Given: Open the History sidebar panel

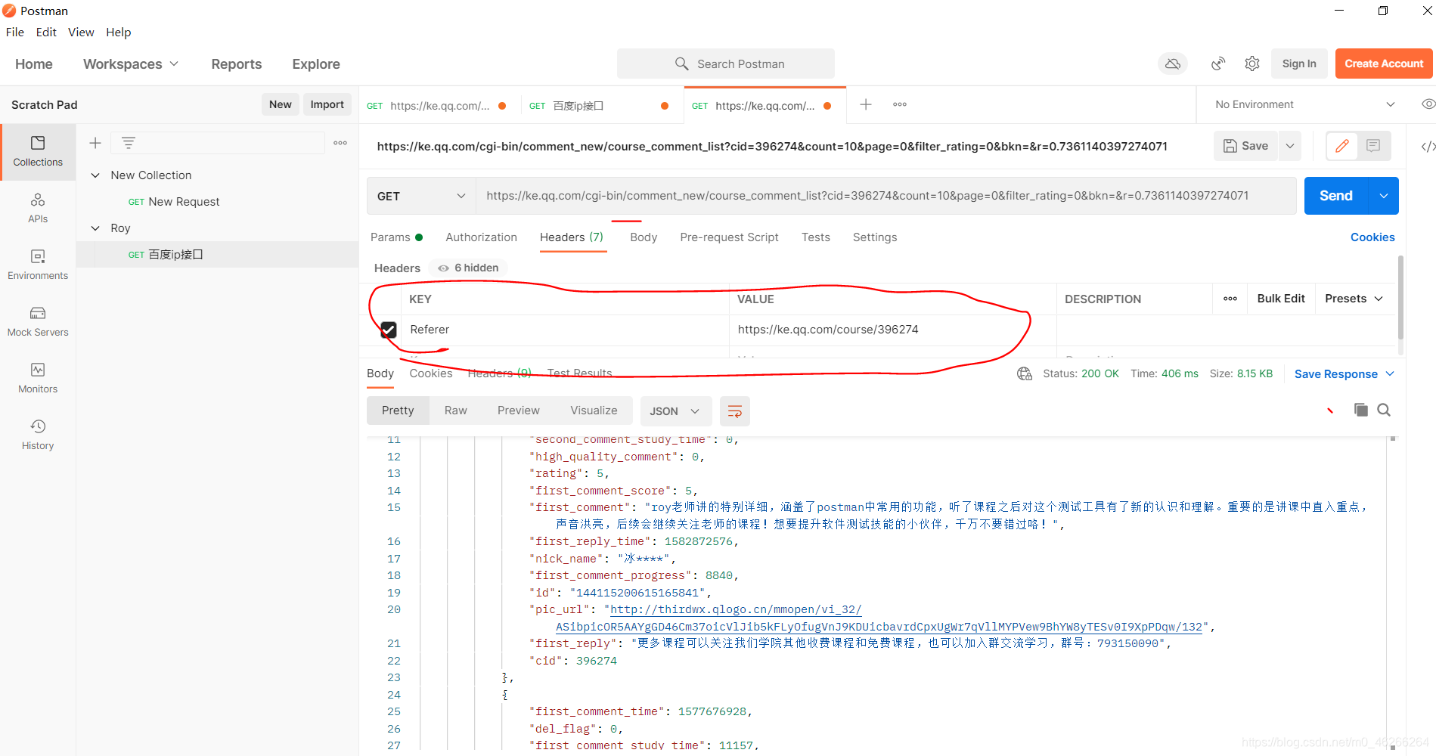Looking at the screenshot, I should coord(38,435).
